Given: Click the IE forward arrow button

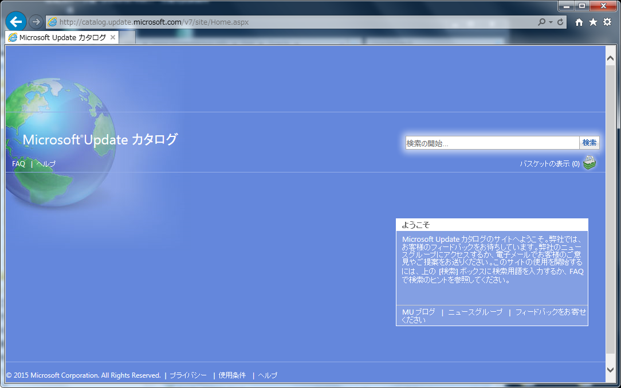Looking at the screenshot, I should (36, 22).
